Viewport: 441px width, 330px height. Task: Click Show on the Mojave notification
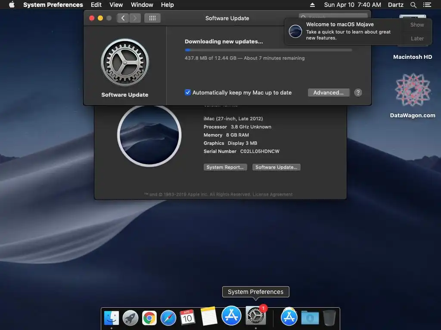[417, 24]
